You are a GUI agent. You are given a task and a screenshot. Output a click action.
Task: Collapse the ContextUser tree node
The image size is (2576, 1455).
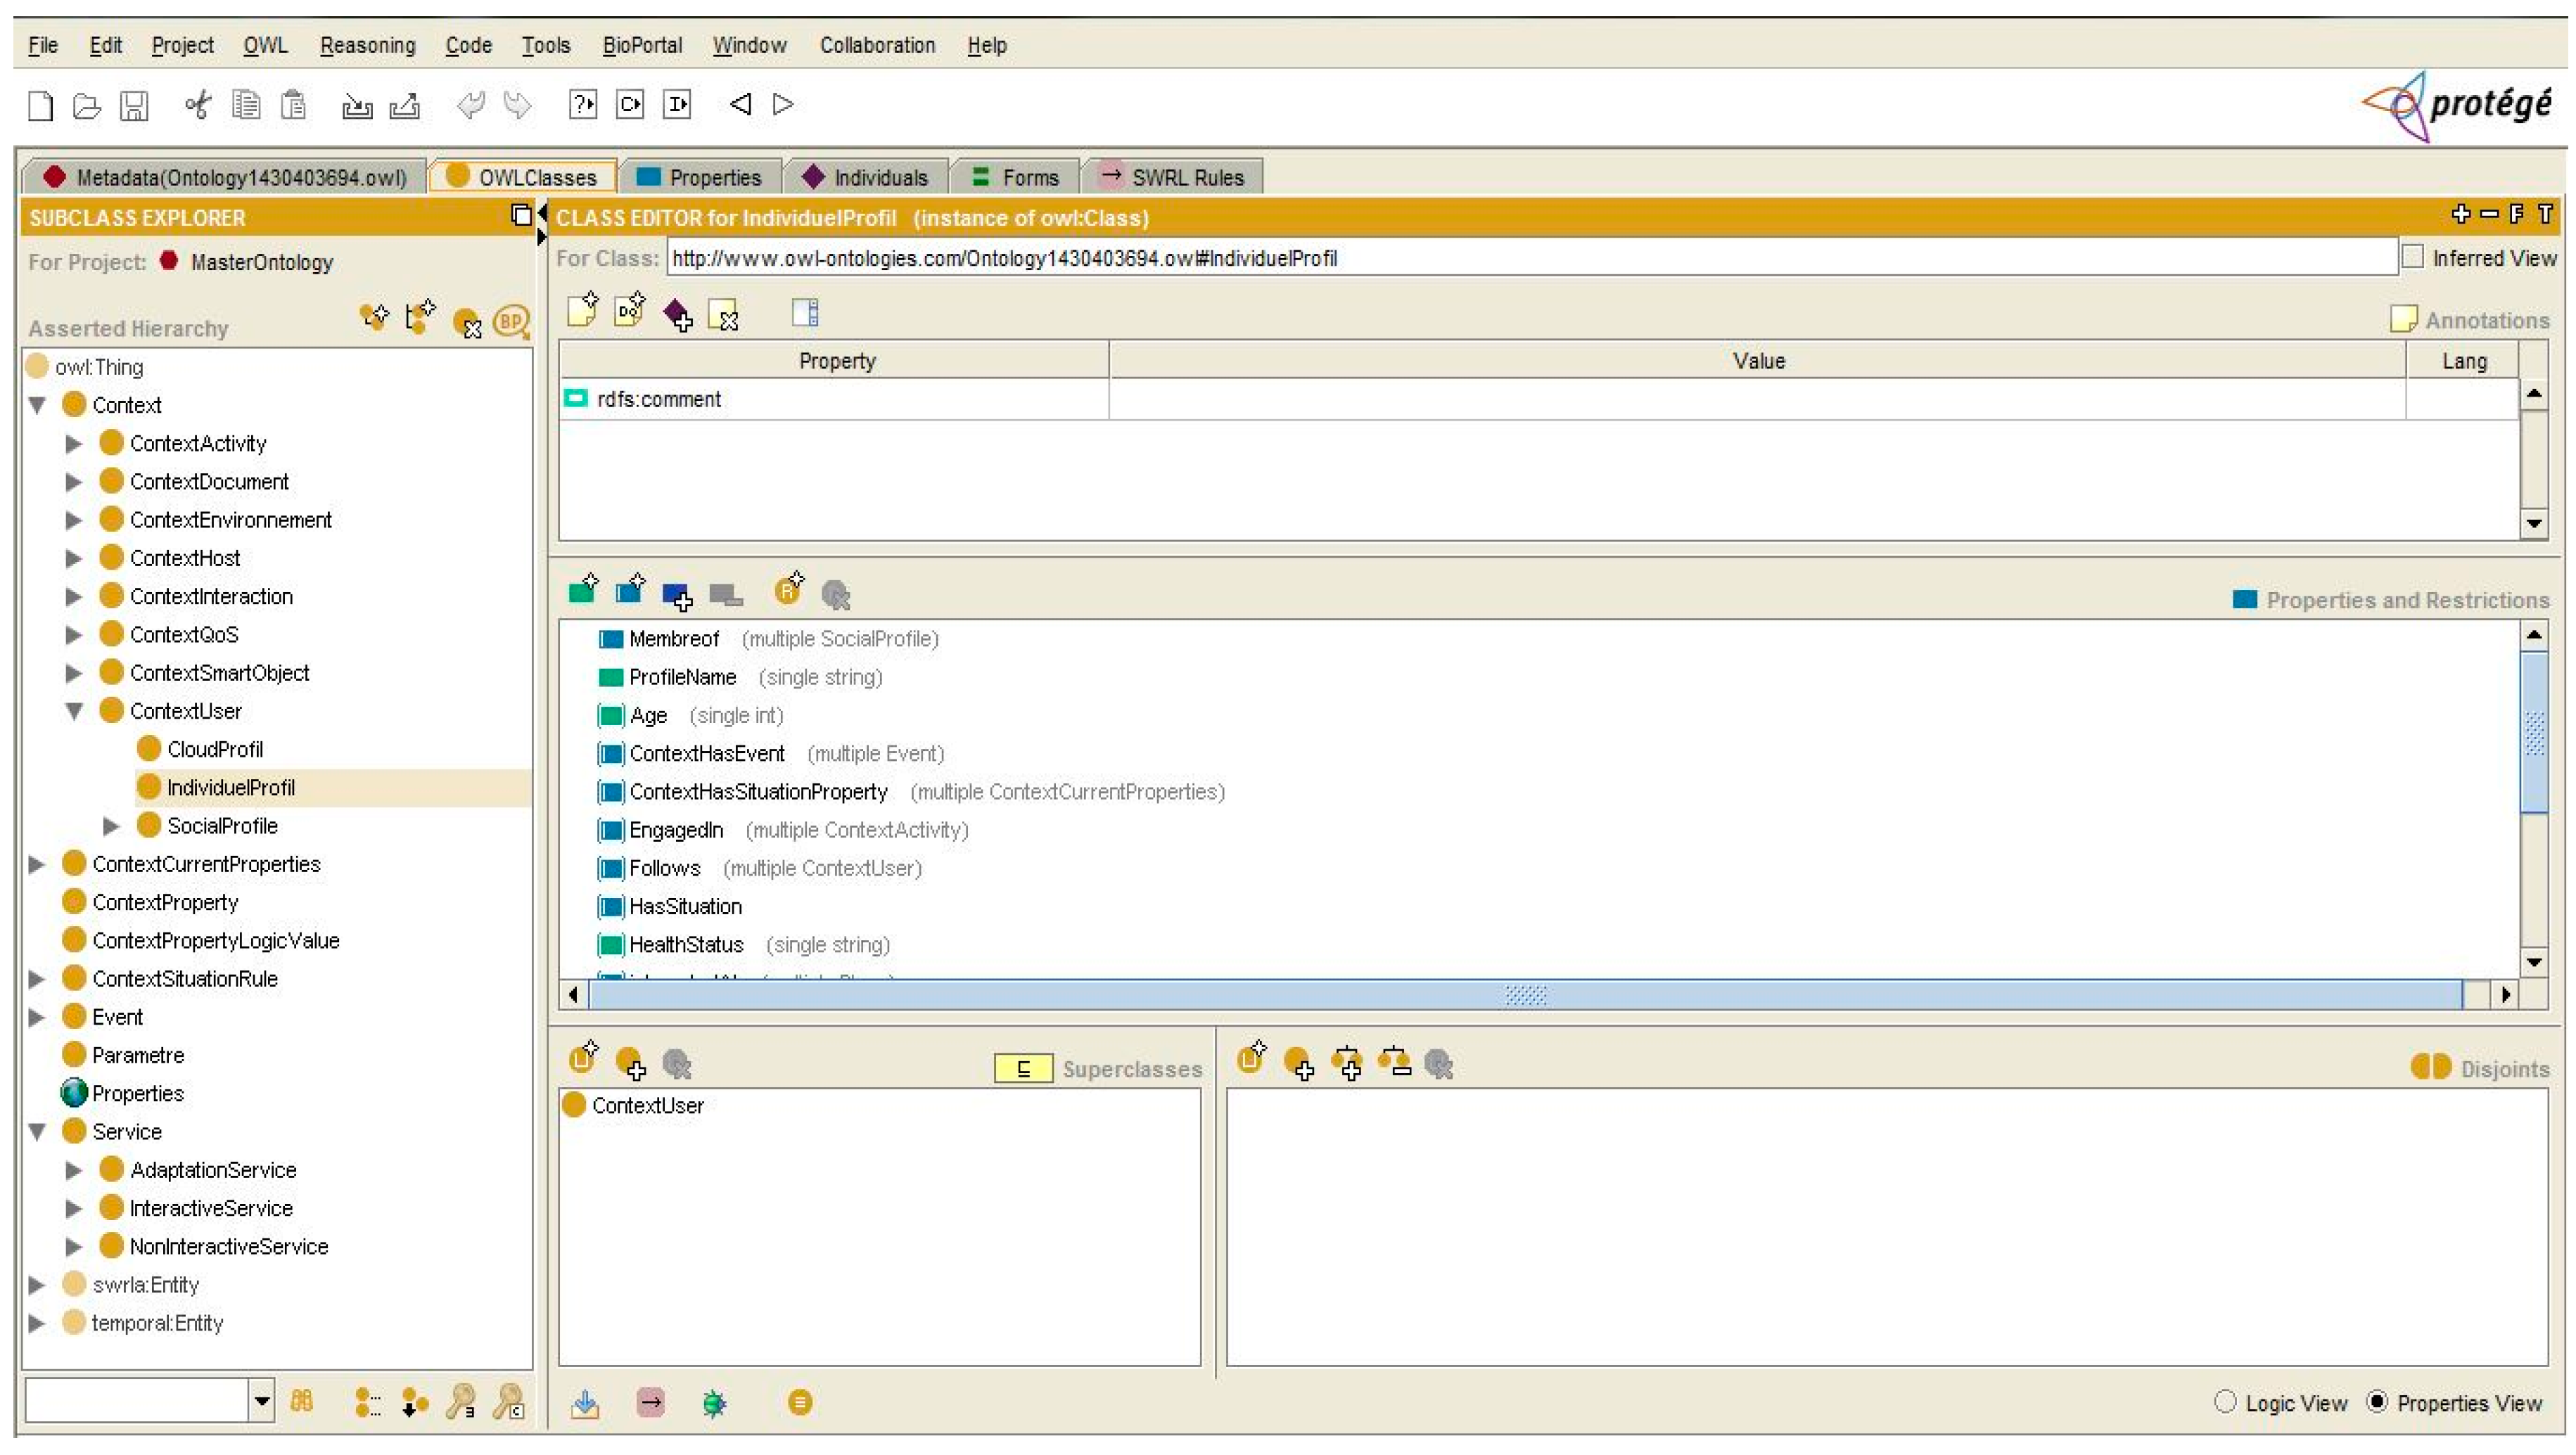coord(73,711)
